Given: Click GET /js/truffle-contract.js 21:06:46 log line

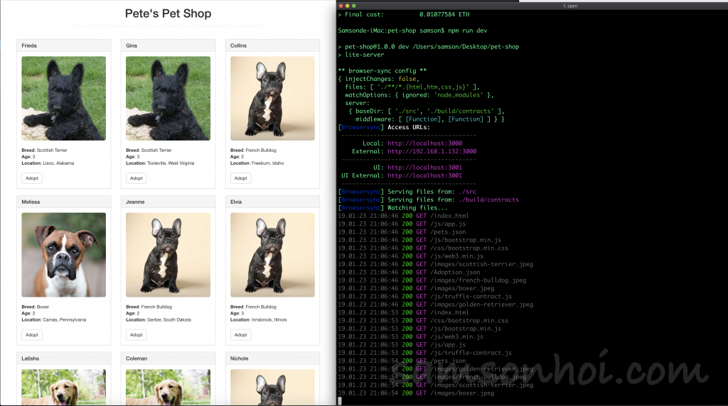Looking at the screenshot, I should coord(425,296).
